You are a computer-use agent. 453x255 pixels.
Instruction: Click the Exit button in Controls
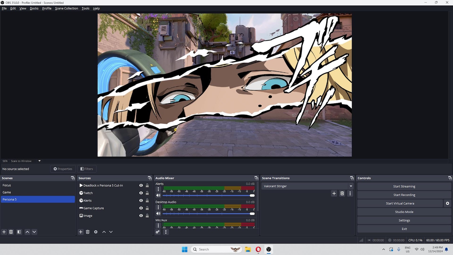point(404,229)
